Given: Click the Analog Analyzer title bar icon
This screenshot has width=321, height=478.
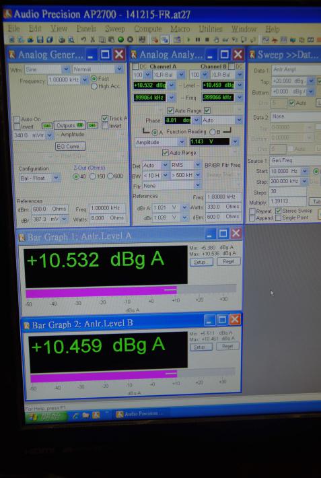Looking at the screenshot, I should point(133,55).
